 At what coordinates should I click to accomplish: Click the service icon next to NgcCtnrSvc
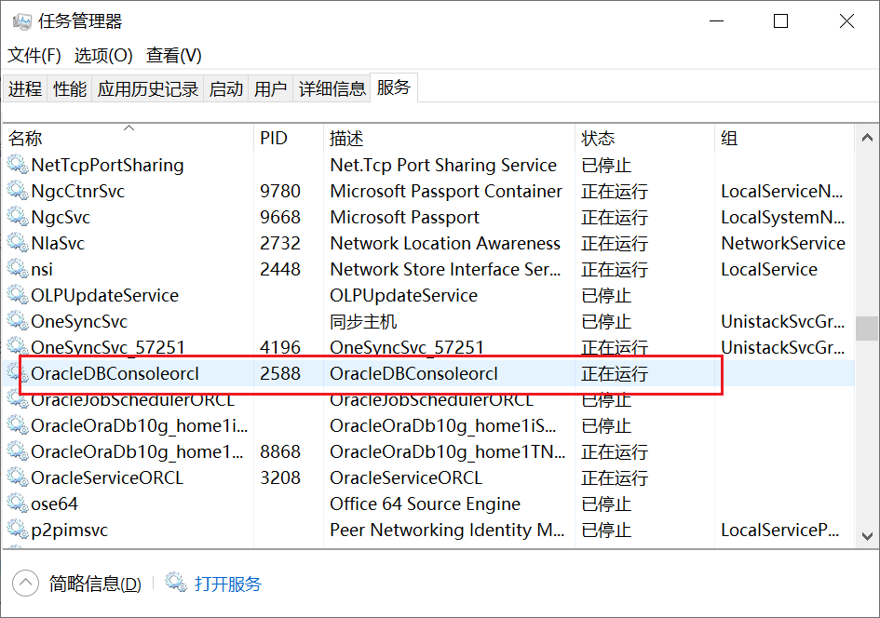18,191
